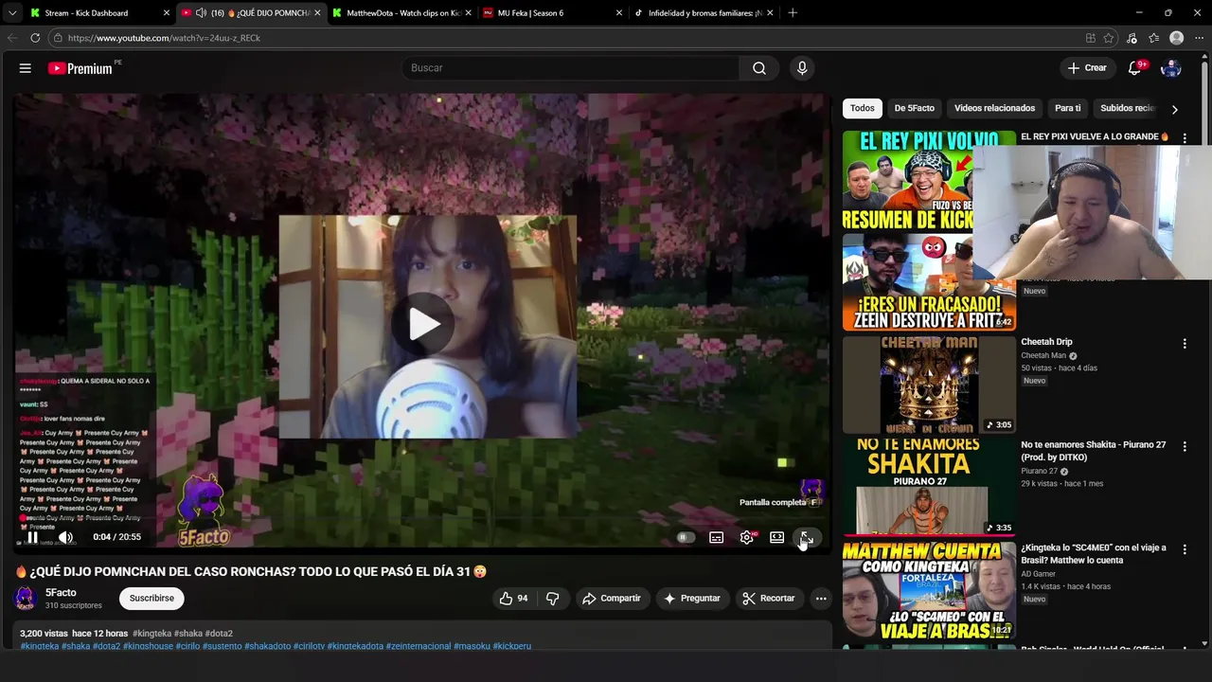Focus the Buscar search field
The height and width of the screenshot is (682, 1212).
571,68
